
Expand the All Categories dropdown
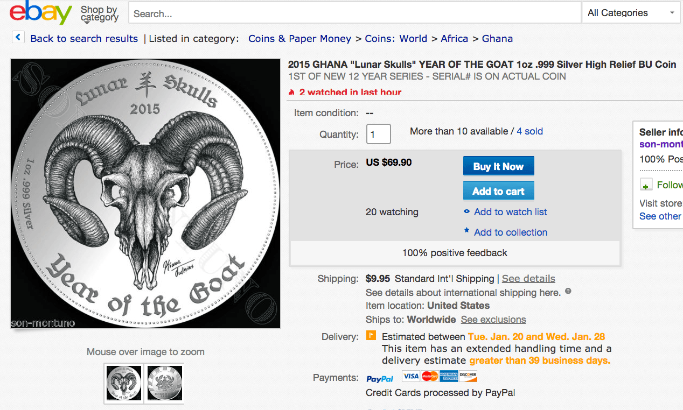(631, 13)
